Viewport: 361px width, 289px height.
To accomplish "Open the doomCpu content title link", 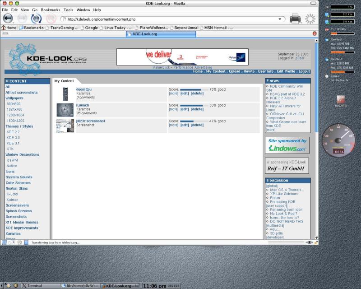I will [x=84, y=89].
